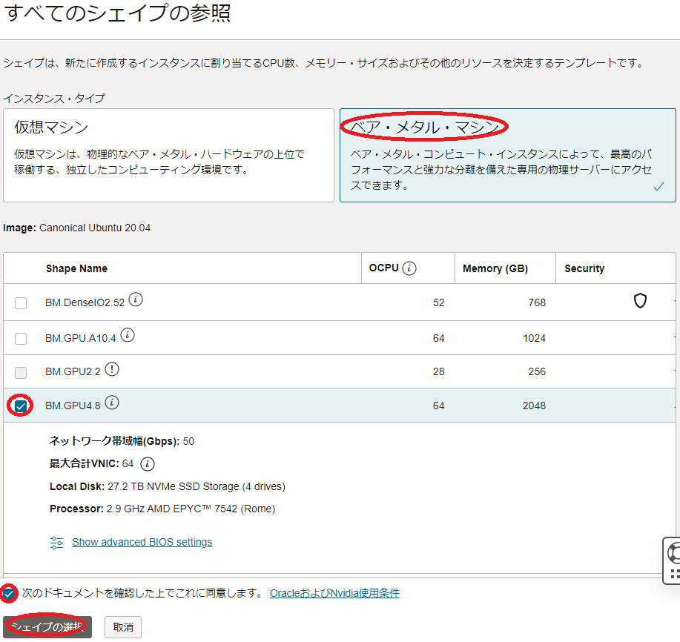Click the advanced BIOS settings sliders icon

[x=57, y=543]
